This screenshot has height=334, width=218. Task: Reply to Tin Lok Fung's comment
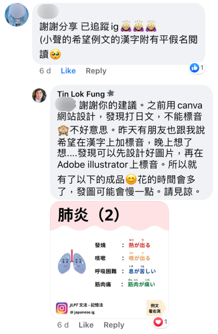click(x=114, y=325)
